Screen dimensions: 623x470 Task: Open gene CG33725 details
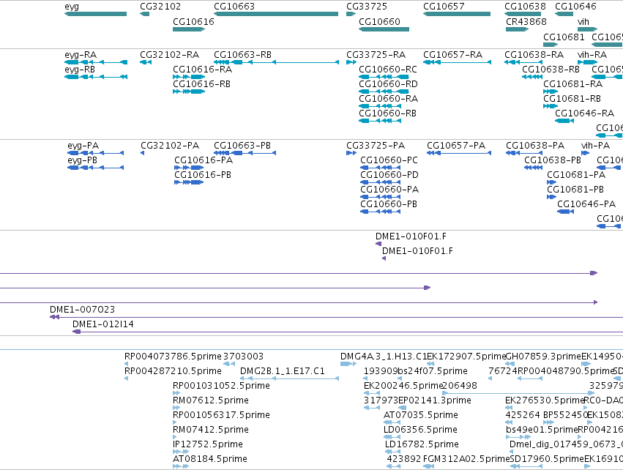coord(351,14)
